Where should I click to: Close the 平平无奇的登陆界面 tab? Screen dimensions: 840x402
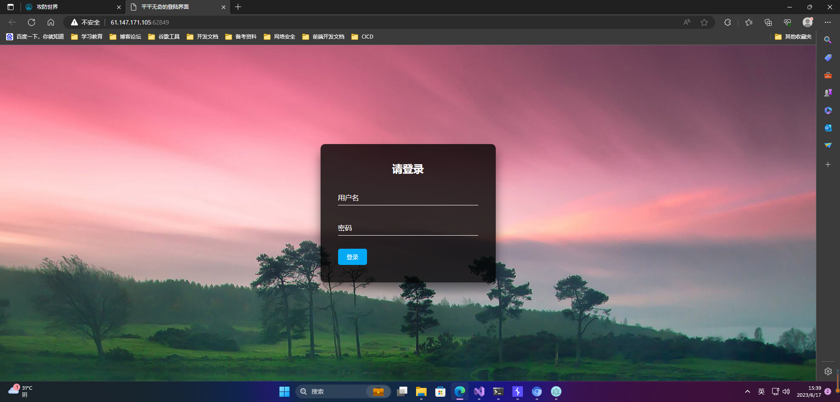tap(223, 7)
